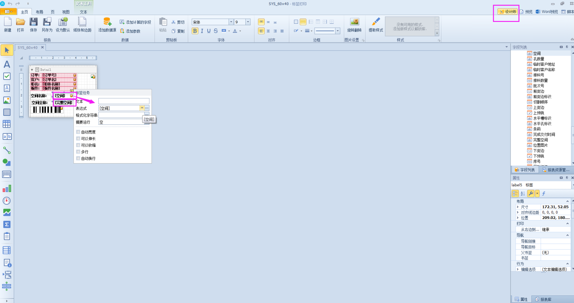Select the text label tool (A)
The width and height of the screenshot is (574, 303).
tap(7, 64)
